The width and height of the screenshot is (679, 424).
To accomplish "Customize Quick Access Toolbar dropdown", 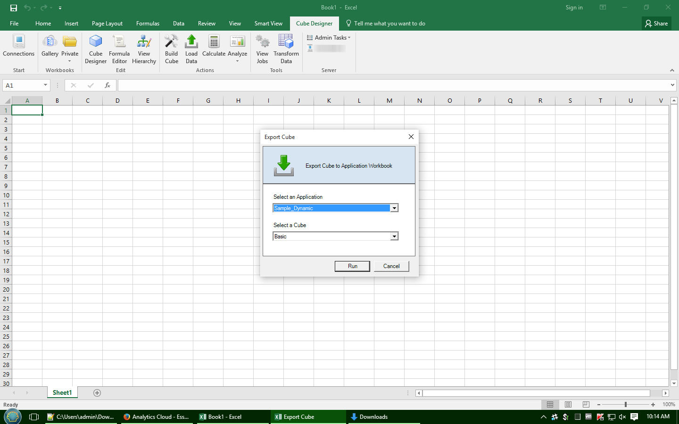I will [60, 8].
